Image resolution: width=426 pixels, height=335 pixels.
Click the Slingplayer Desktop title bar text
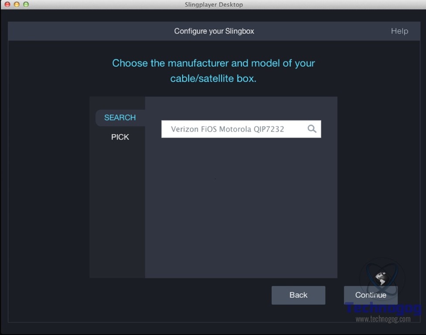pyautogui.click(x=213, y=4)
